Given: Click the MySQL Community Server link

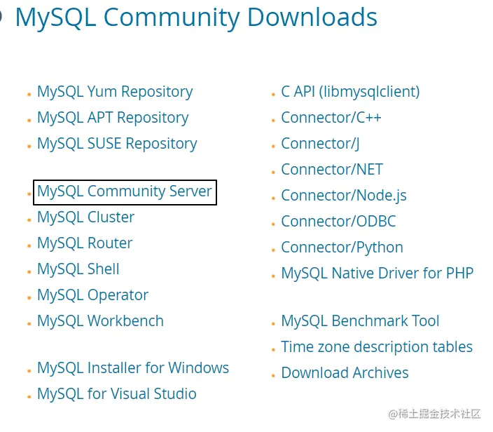Looking at the screenshot, I should (125, 191).
